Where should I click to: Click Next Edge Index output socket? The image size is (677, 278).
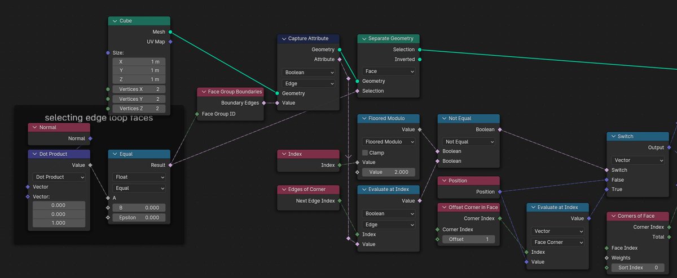coord(340,201)
